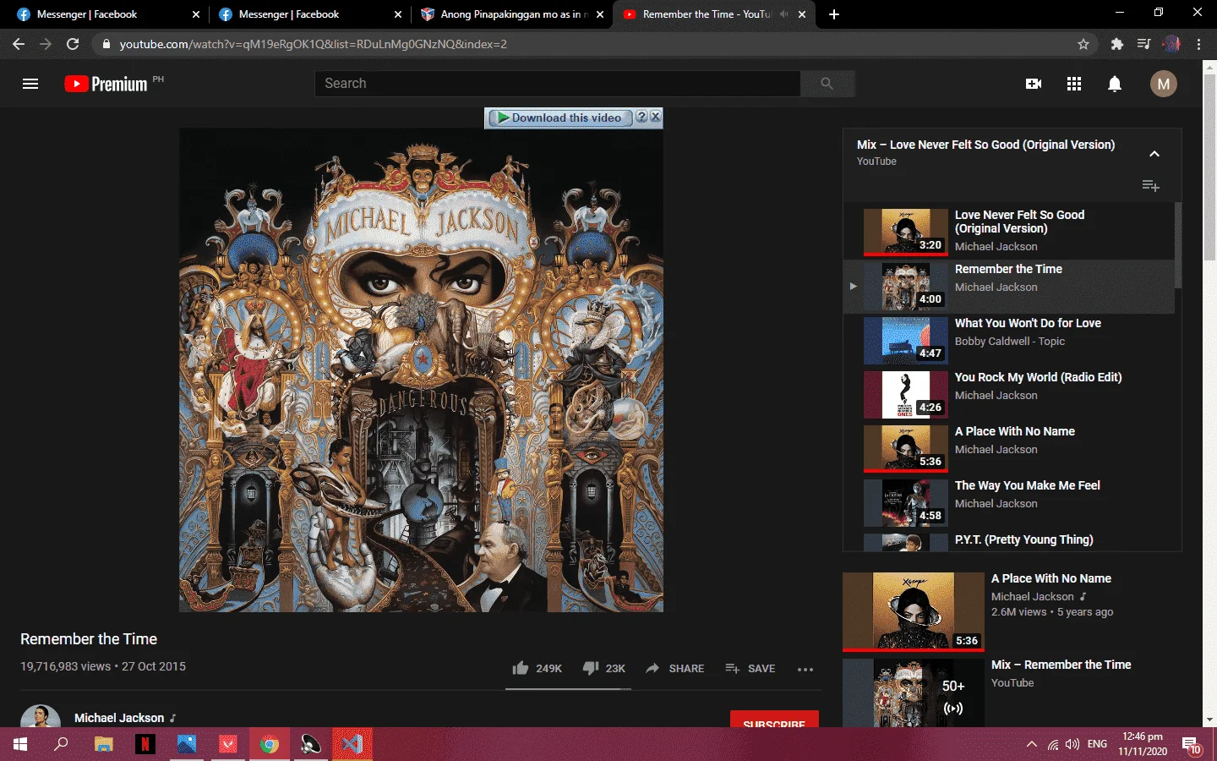Open the YouTube guide hamburger menu
The width and height of the screenshot is (1217, 761).
point(30,84)
